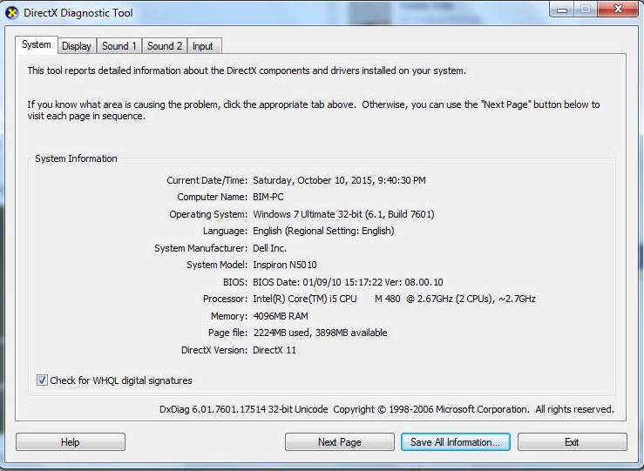644x471 pixels.
Task: Click the BIOS label
Action: tap(235, 282)
